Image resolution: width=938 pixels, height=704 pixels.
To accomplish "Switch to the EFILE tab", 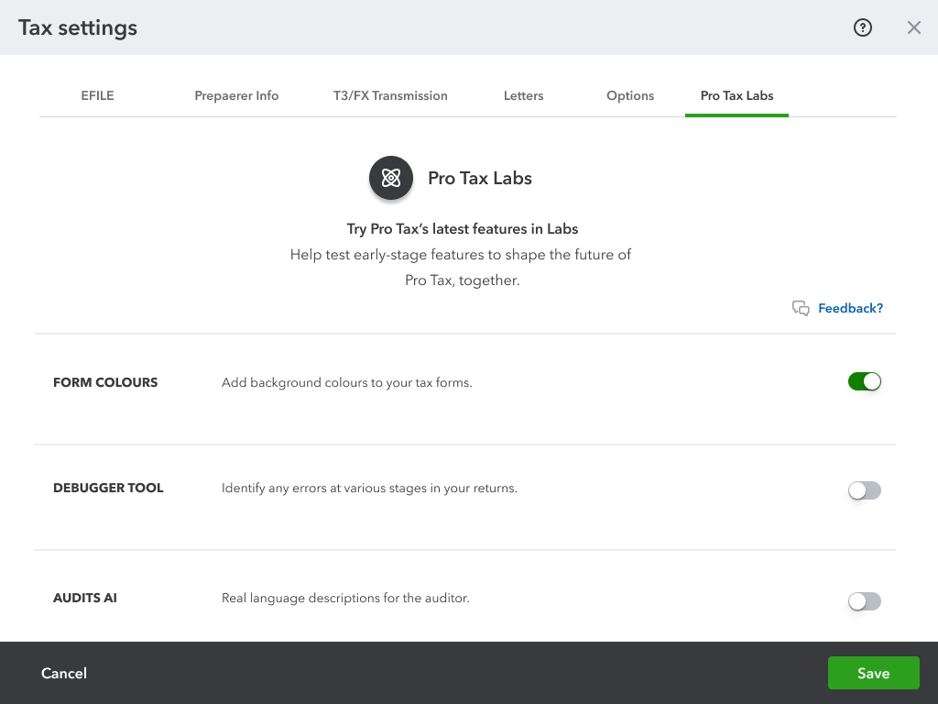I will (x=97, y=95).
